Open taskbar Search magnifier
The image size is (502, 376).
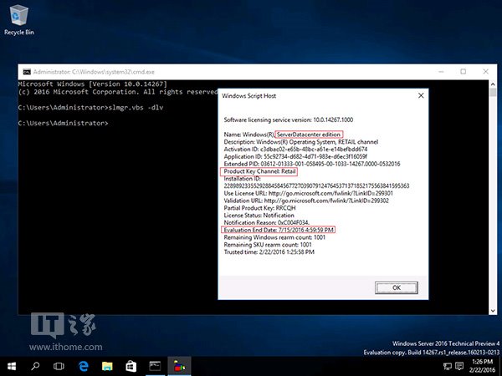[36, 366]
